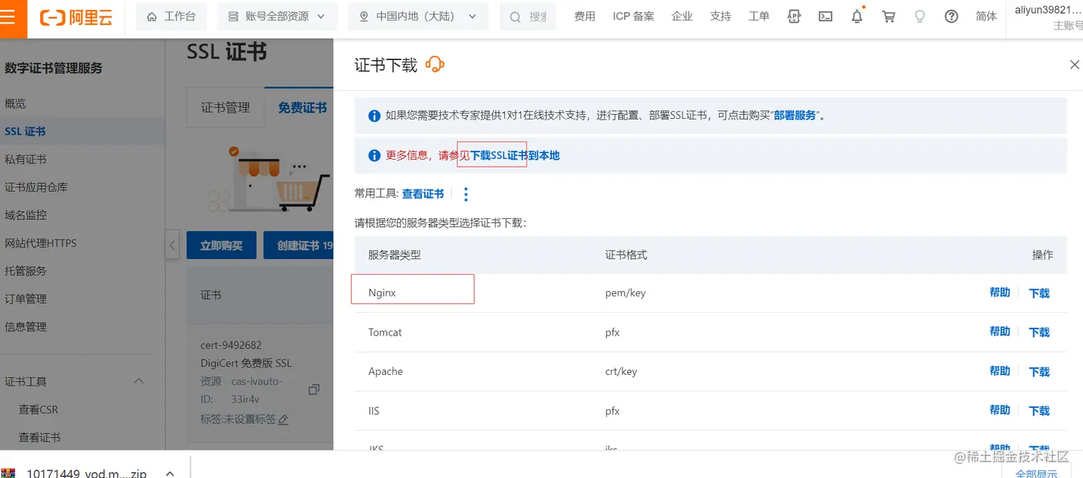Switch to the 免费证书 tab
Screen dimensions: 1083x478
[302, 107]
